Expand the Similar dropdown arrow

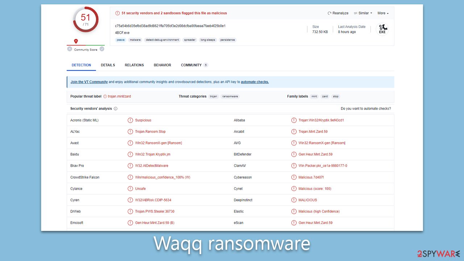point(370,13)
